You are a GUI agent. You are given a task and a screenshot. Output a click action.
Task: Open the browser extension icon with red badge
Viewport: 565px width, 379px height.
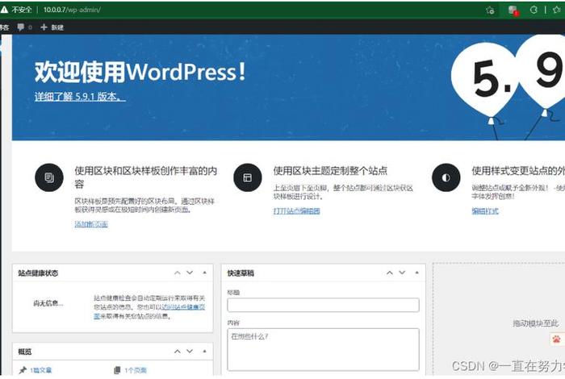point(513,10)
